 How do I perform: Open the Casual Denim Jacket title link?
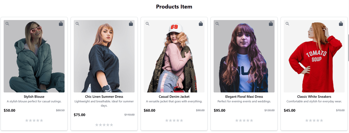174,97
